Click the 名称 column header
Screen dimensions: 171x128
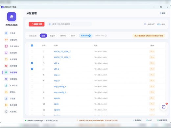(56, 45)
